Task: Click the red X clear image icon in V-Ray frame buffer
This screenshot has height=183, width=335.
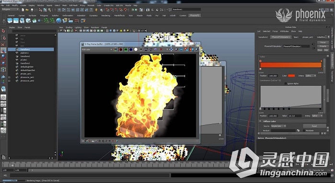Action: tap(161, 49)
